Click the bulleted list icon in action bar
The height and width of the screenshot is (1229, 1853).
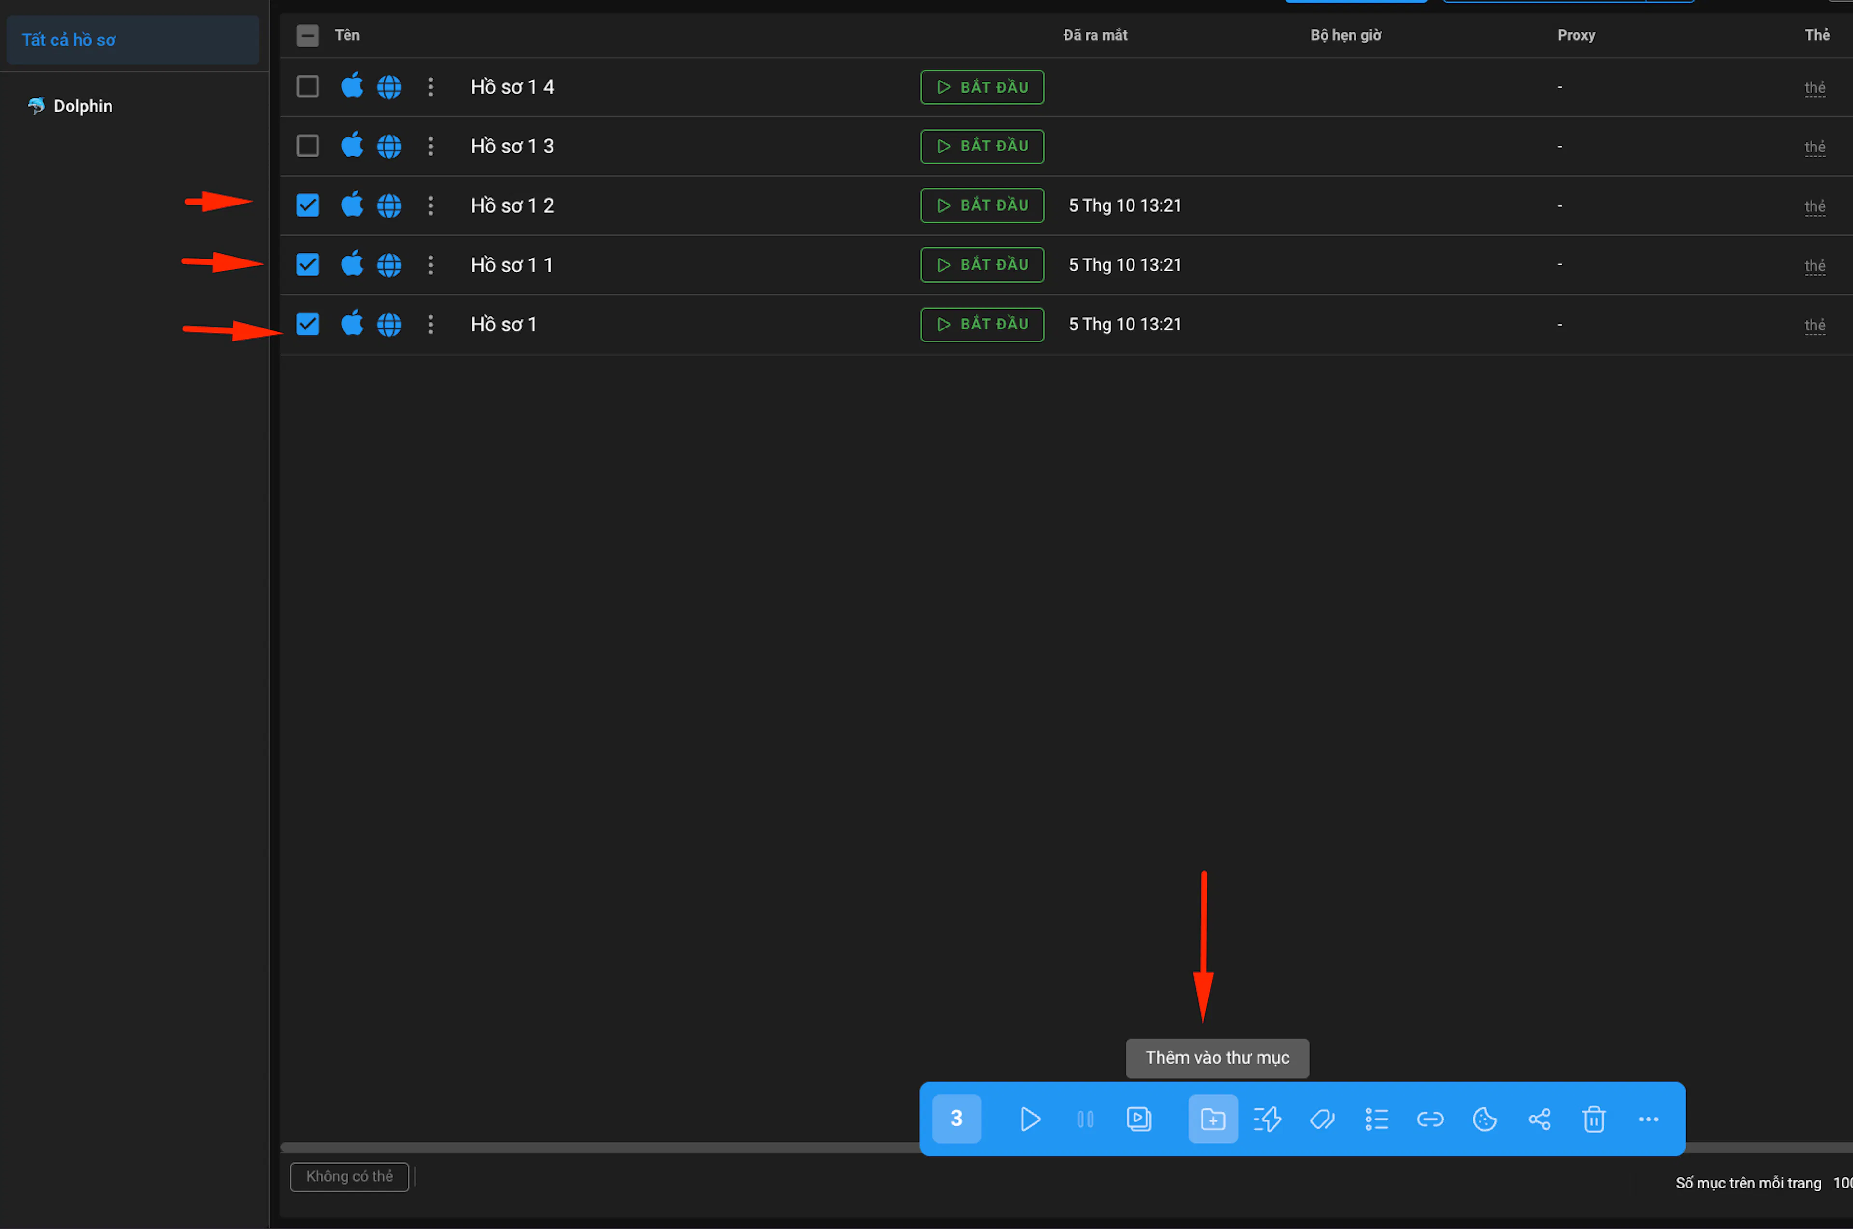1376,1119
